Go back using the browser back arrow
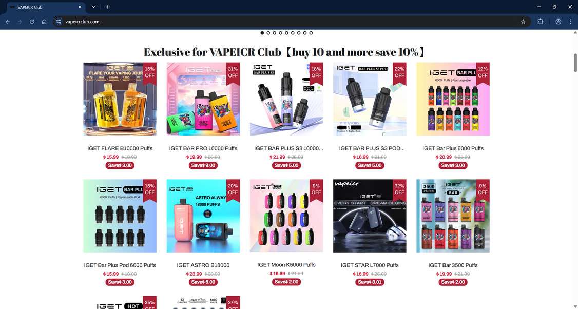Screen dimensions: 578x309 click(x=7, y=22)
